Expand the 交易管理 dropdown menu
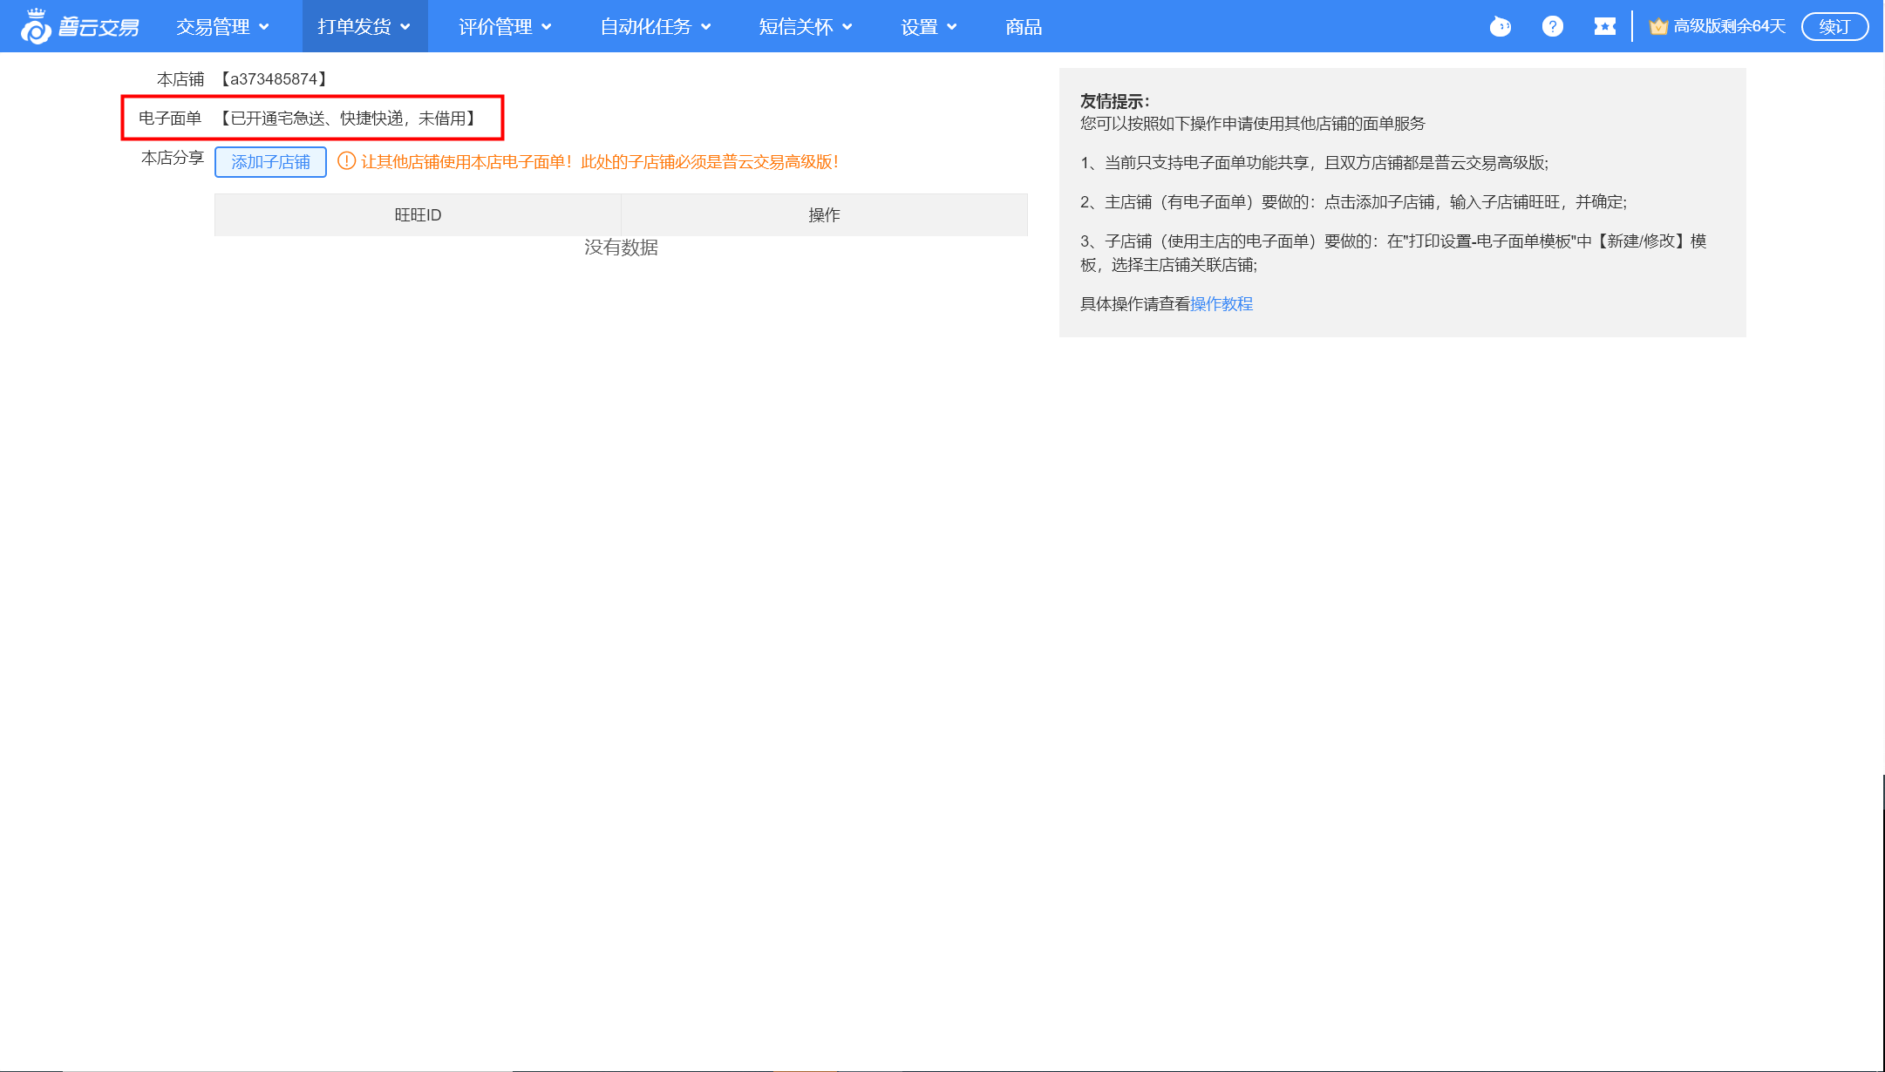This screenshot has width=1885, height=1072. click(222, 27)
